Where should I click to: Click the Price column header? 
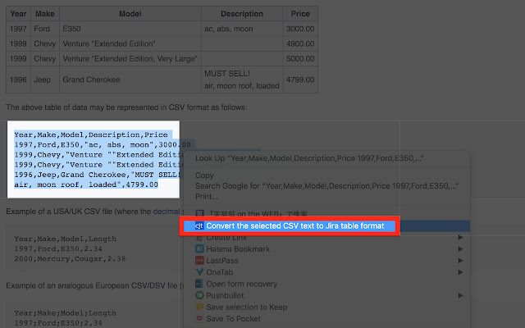click(300, 14)
